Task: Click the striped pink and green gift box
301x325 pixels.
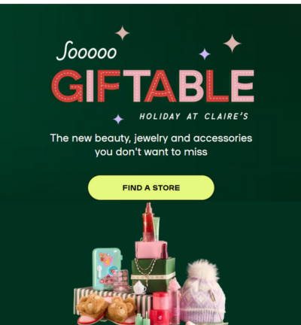Action: (113, 301)
